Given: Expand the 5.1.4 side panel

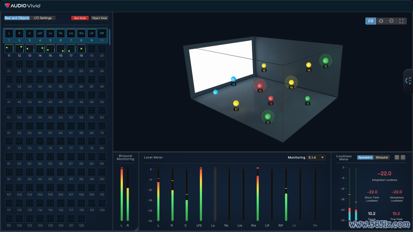Looking at the screenshot, I should click(x=408, y=80).
